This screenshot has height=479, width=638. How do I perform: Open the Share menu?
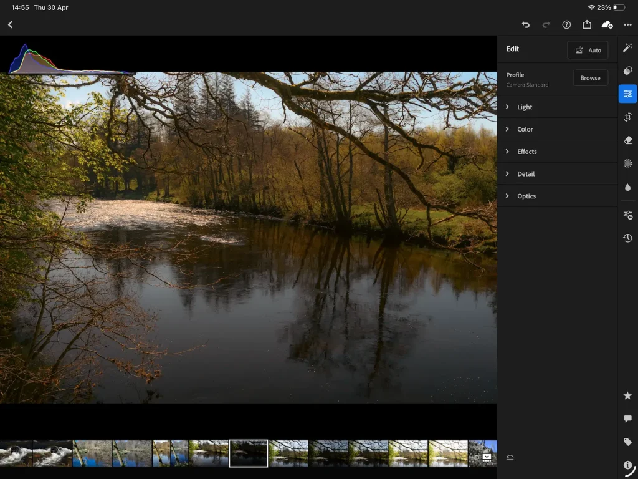(x=586, y=25)
